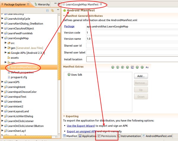Close the LearnGoogleMap Manifest editor tab
178x141 pixels.
point(101,4)
